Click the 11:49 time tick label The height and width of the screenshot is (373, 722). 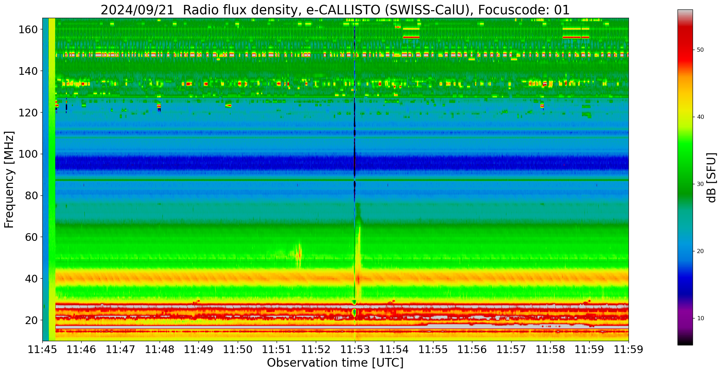(x=199, y=350)
